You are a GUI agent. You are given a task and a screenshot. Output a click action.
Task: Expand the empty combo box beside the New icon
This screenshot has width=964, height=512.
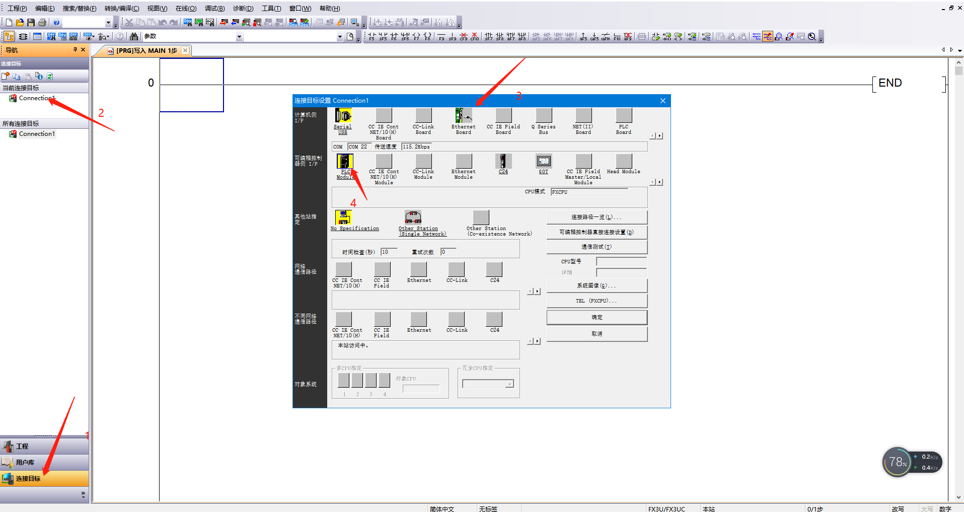(108, 23)
